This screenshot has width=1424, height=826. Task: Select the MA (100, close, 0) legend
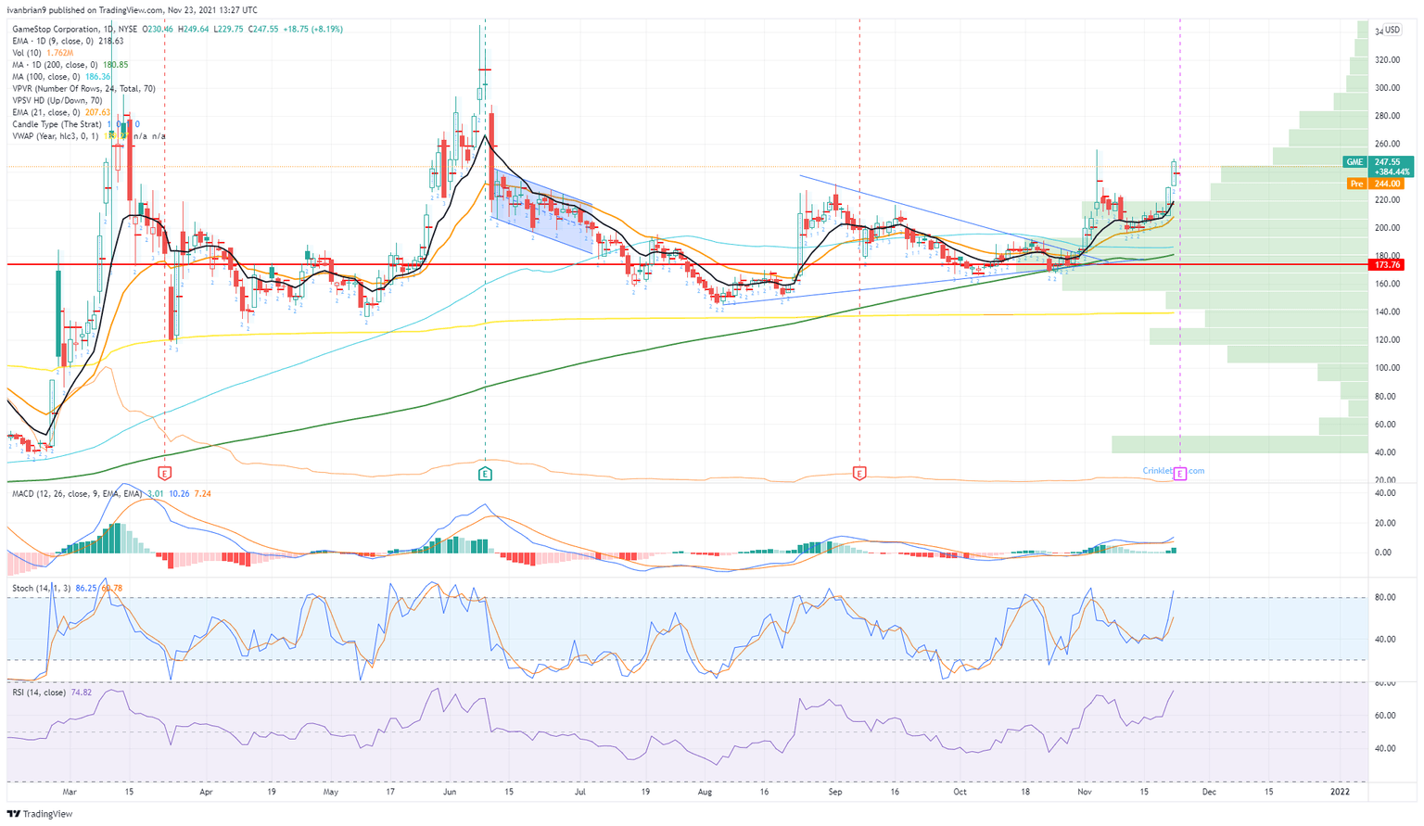[x=61, y=77]
